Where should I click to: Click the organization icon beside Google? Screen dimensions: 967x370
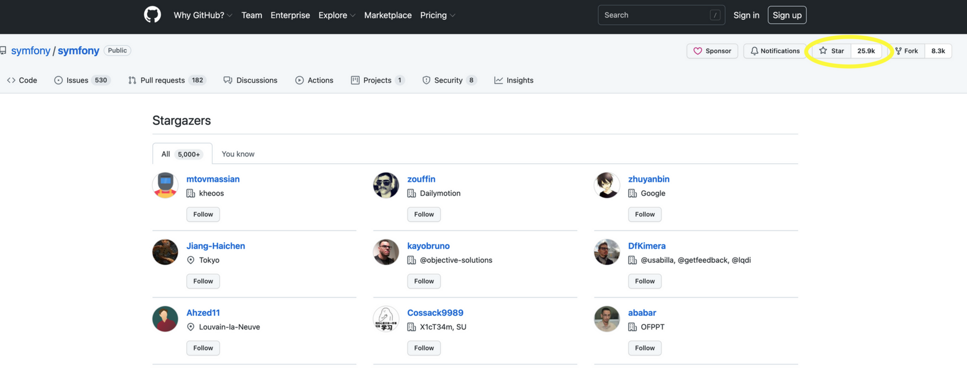point(632,193)
